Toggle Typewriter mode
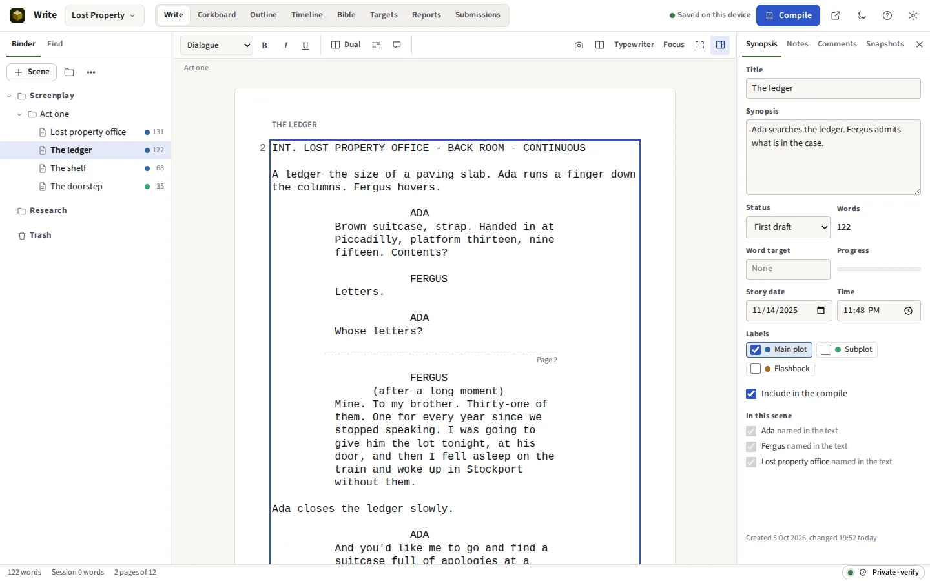 (634, 45)
